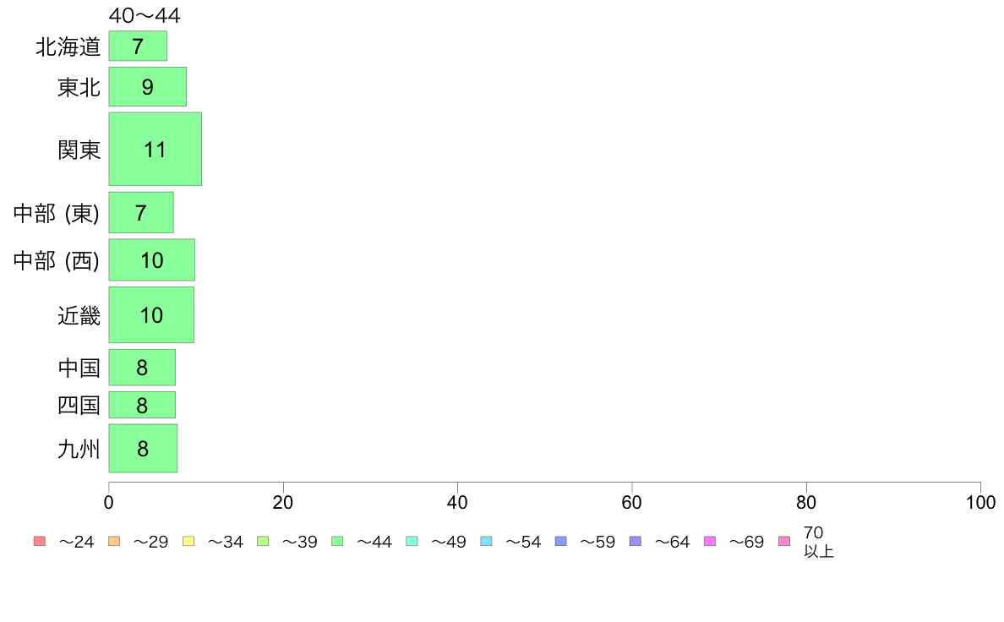Select the yellow ~34 legend swatch

click(188, 541)
